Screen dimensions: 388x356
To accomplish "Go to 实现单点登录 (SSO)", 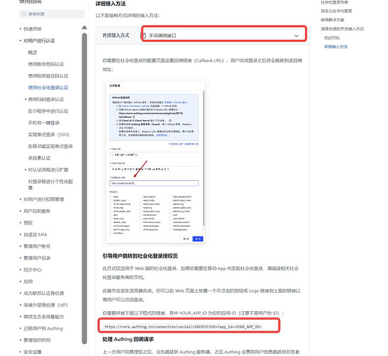I will click(49, 135).
